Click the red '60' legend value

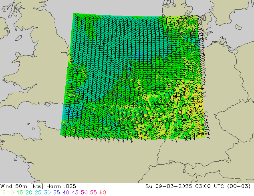coord(103,192)
